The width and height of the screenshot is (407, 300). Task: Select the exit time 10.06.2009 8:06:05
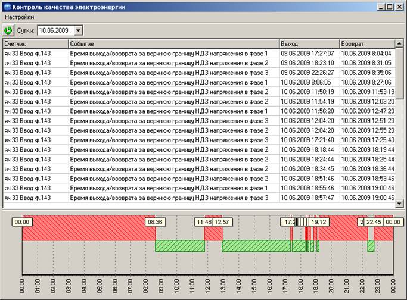306,82
